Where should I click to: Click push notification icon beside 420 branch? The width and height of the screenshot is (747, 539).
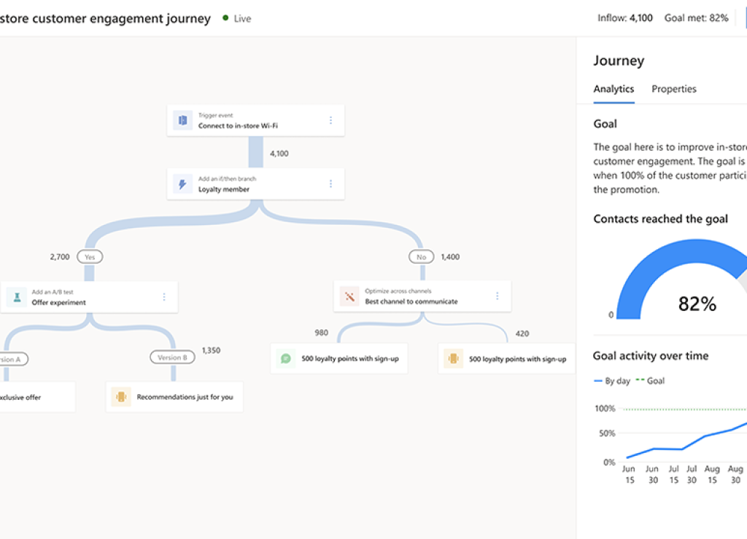point(453,358)
